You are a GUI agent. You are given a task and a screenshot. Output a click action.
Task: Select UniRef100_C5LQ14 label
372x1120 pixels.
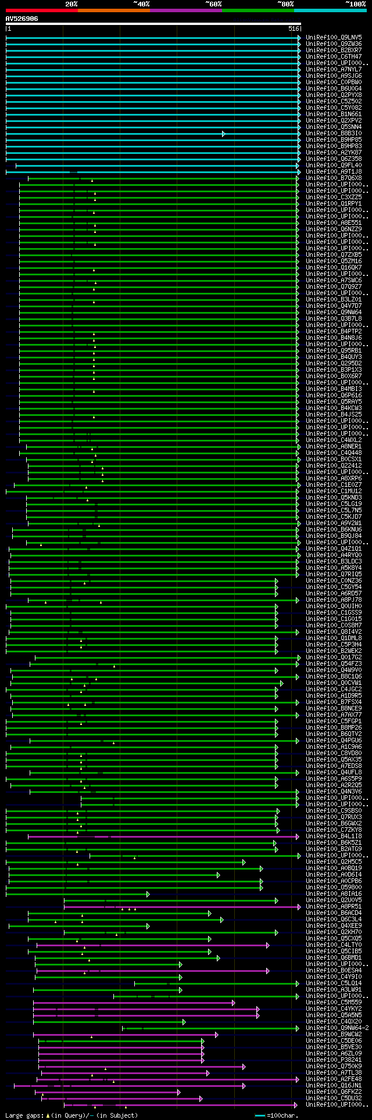(x=333, y=983)
